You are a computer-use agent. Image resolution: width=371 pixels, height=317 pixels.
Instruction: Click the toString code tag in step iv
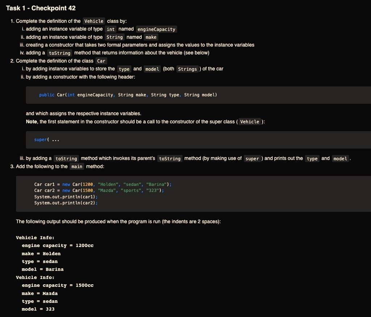point(60,53)
